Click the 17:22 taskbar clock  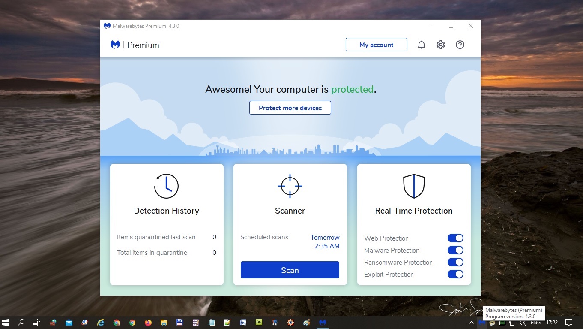(x=552, y=323)
